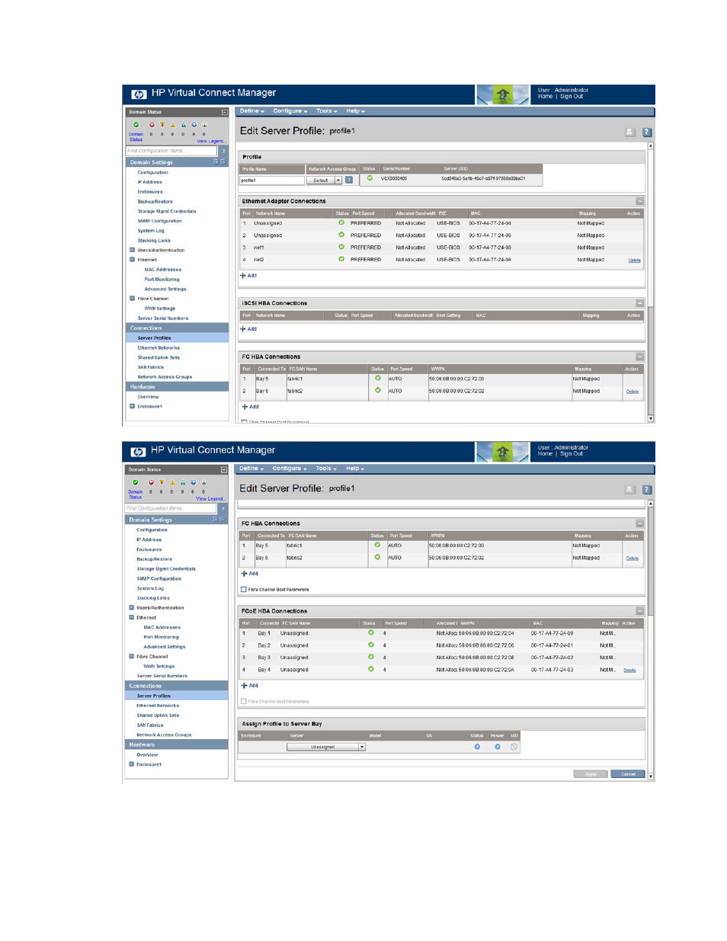
Task: Open WWN Settings in the lower screenshot sidebar
Action: pos(159,666)
